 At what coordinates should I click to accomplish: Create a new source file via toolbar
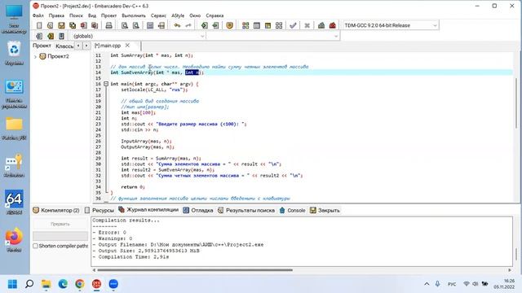[x=39, y=25]
